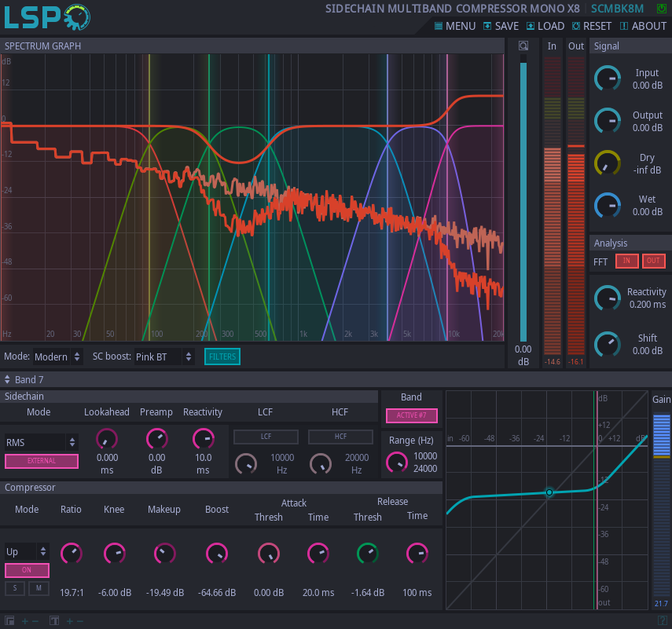Screen dimensions: 672x629
Task: Click the Analysis Reactivity knob at 0.200 ms
Action: [608, 298]
